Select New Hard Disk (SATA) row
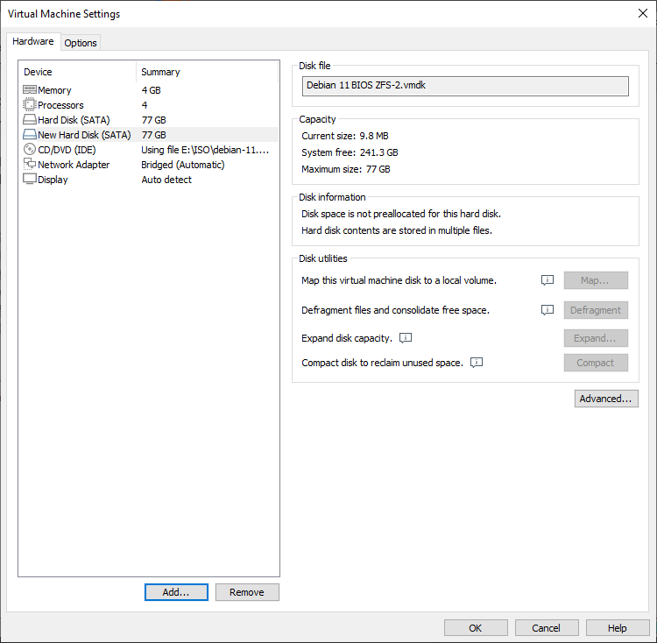 tap(84, 135)
